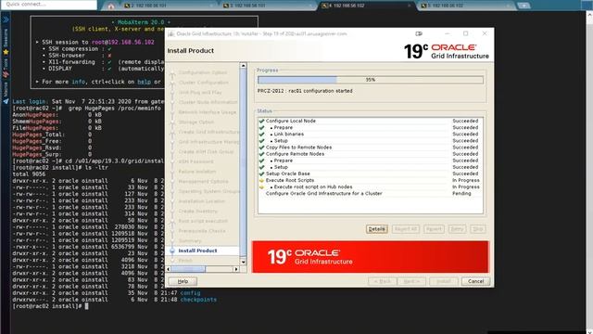Switch to tab 2 192.168.56.101
Image resolution: width=593 pixels, height=334 pixels.
[169, 6]
